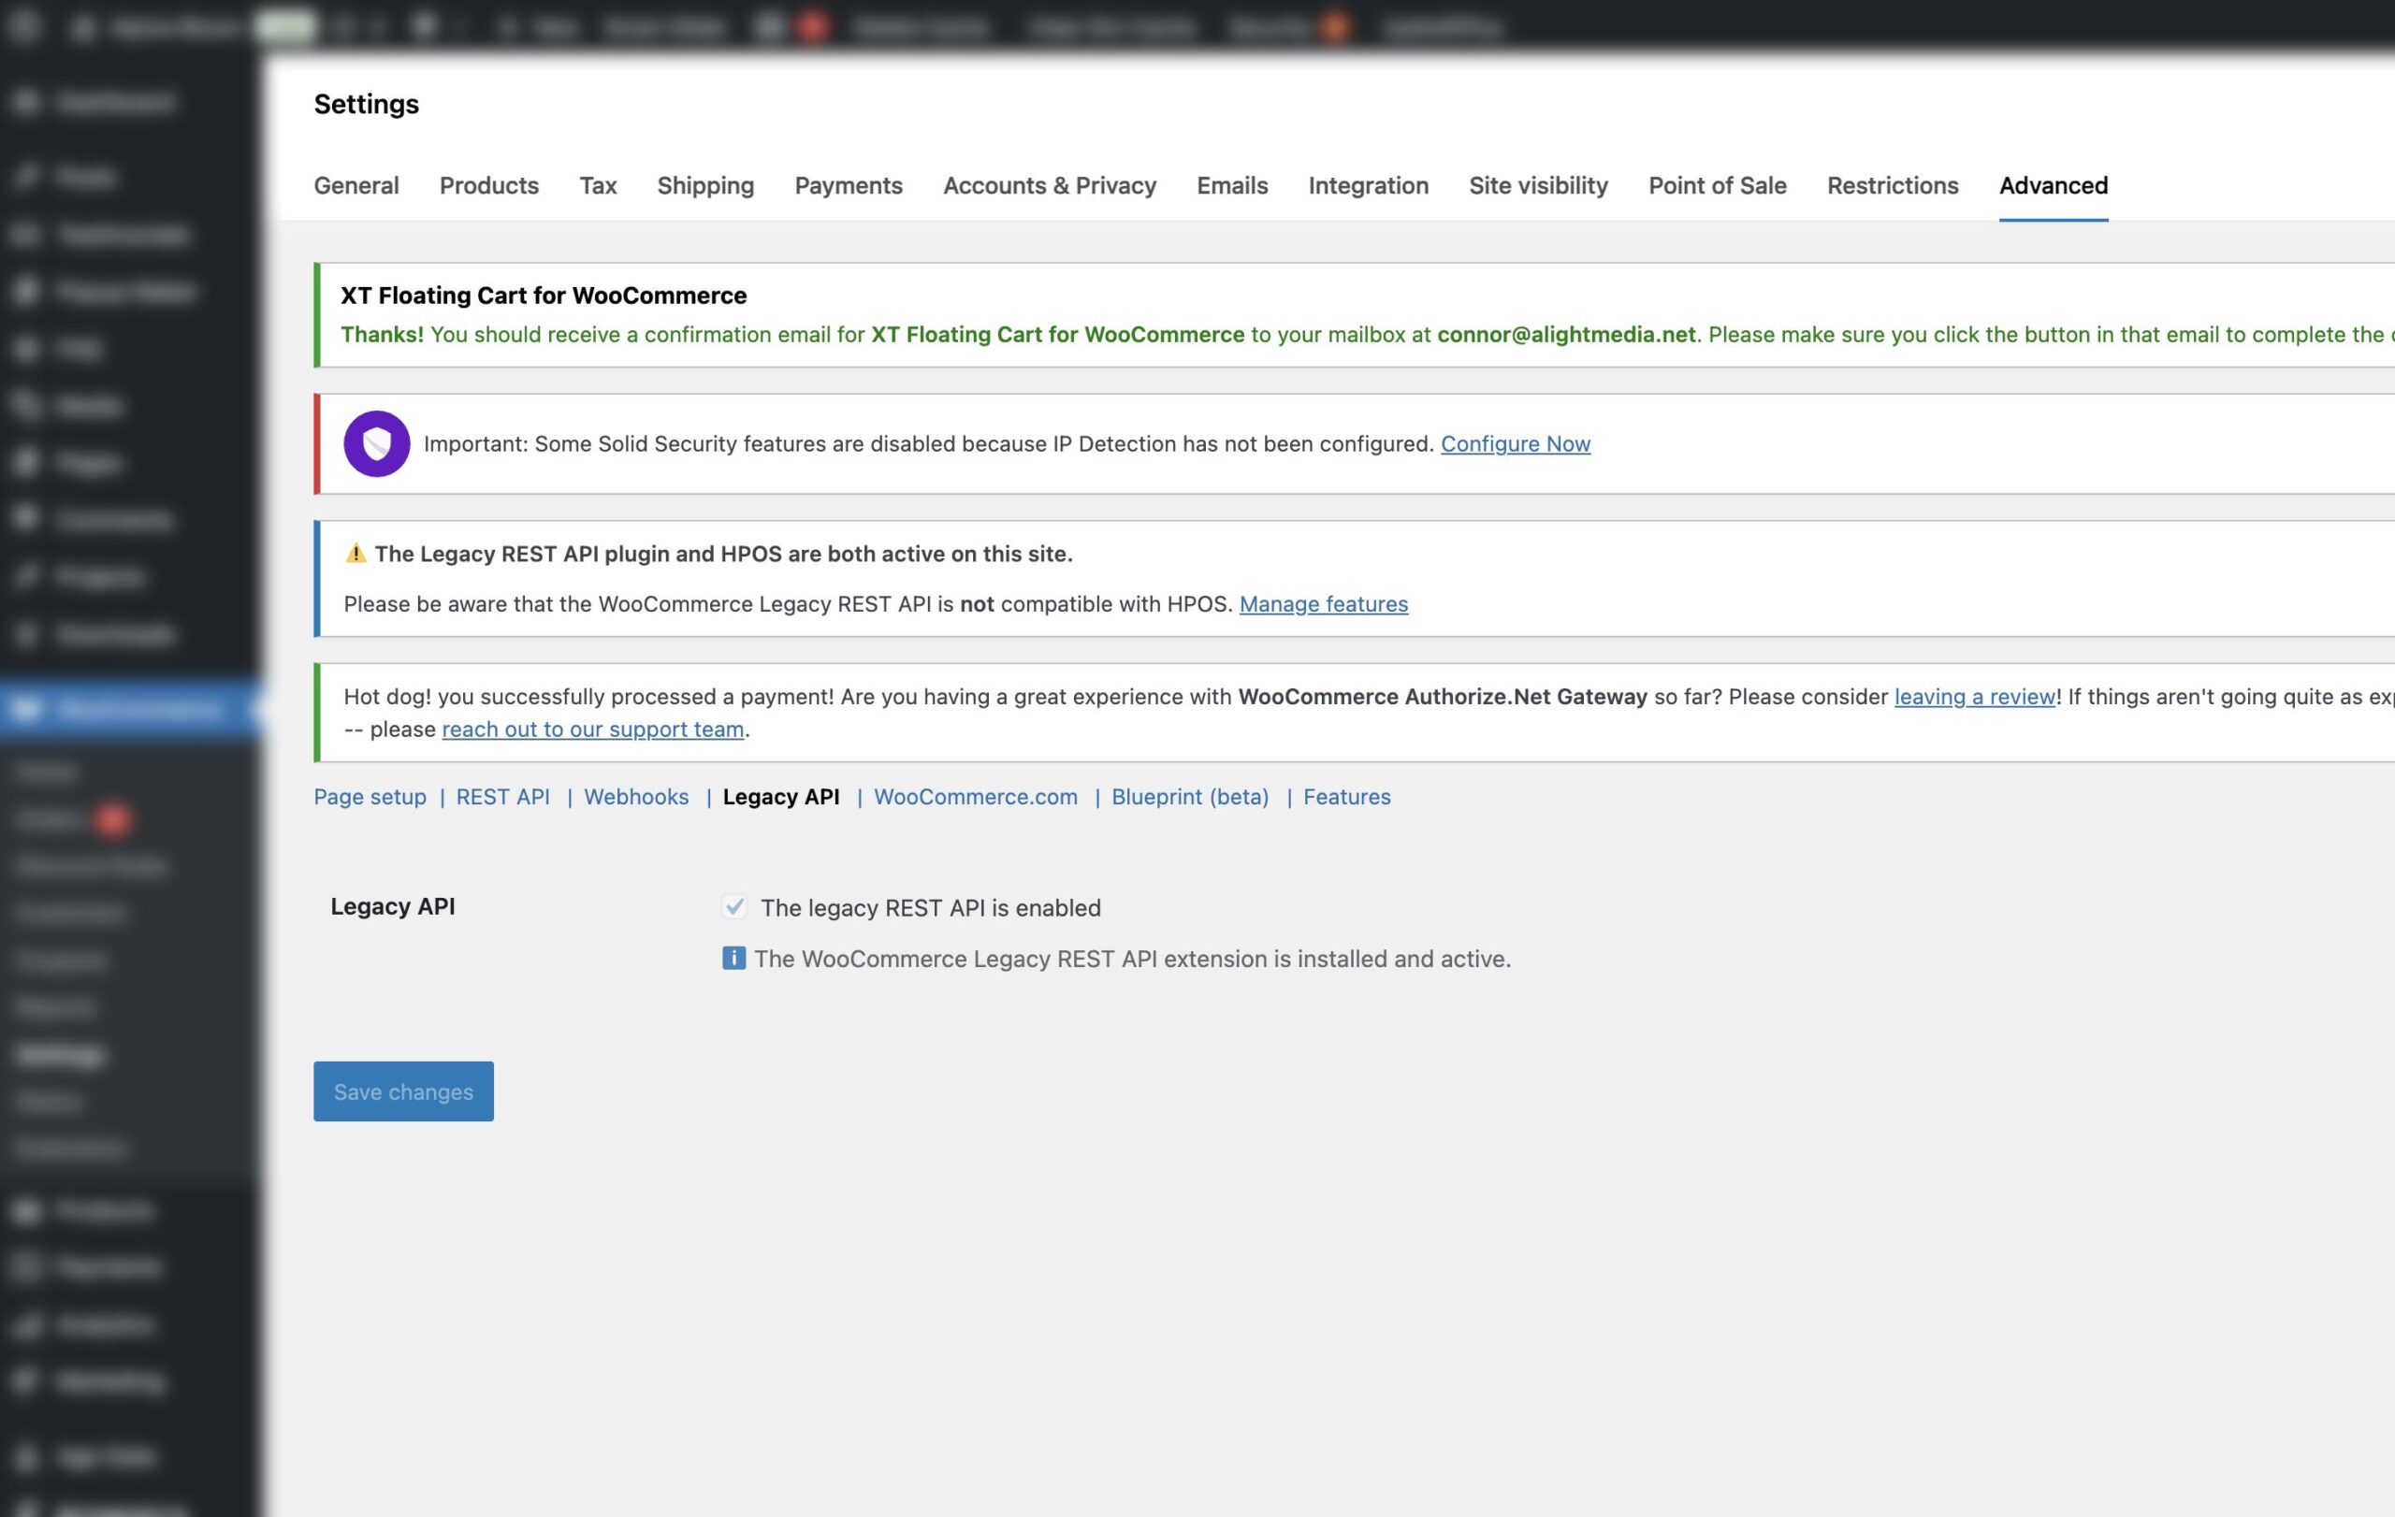Open the Tax settings tab
Screen dimensions: 2395x1517
(x=598, y=185)
